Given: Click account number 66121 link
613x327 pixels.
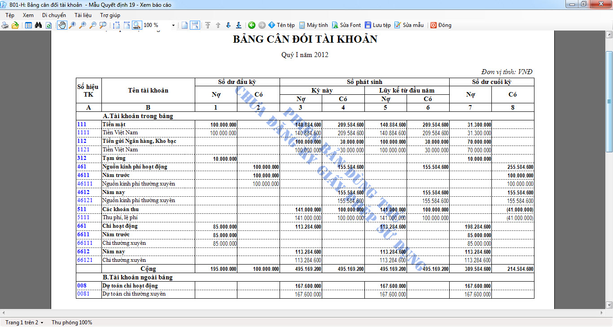Looking at the screenshot, I should (x=85, y=260).
